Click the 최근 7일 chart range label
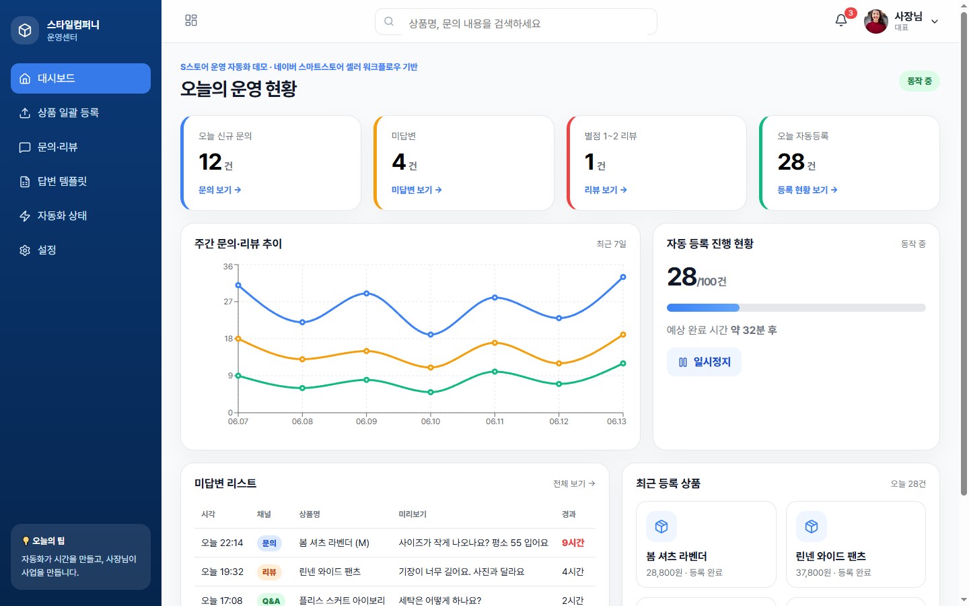The width and height of the screenshot is (969, 606). coord(611,244)
